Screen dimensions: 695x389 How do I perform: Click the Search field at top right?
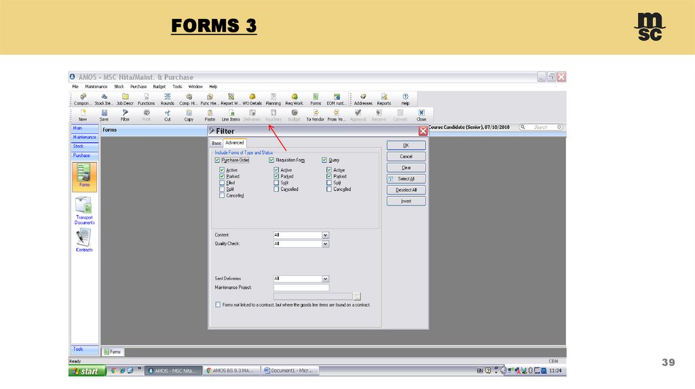pos(541,127)
